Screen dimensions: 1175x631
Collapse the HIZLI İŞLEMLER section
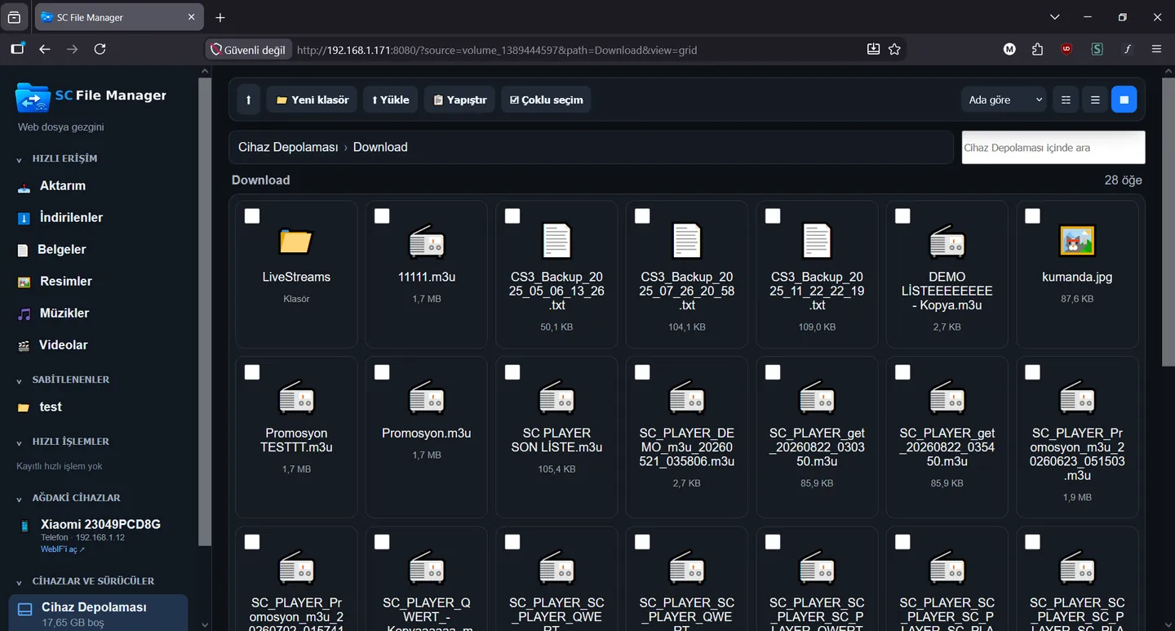[x=20, y=442]
